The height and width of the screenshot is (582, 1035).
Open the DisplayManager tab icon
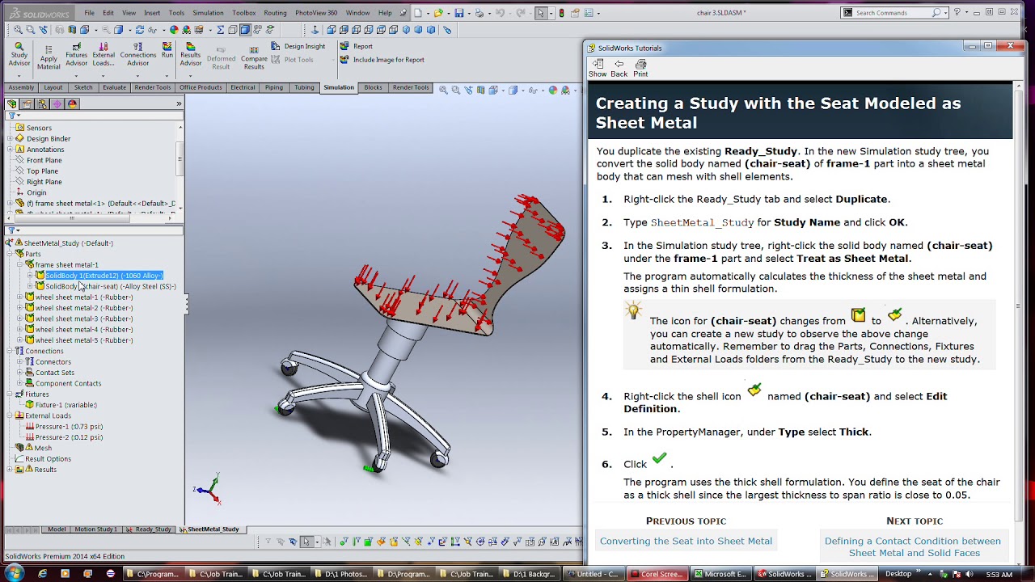click(72, 103)
